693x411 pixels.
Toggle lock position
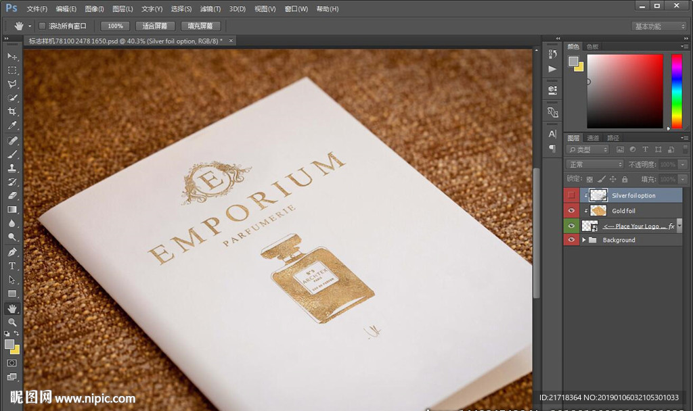click(613, 179)
